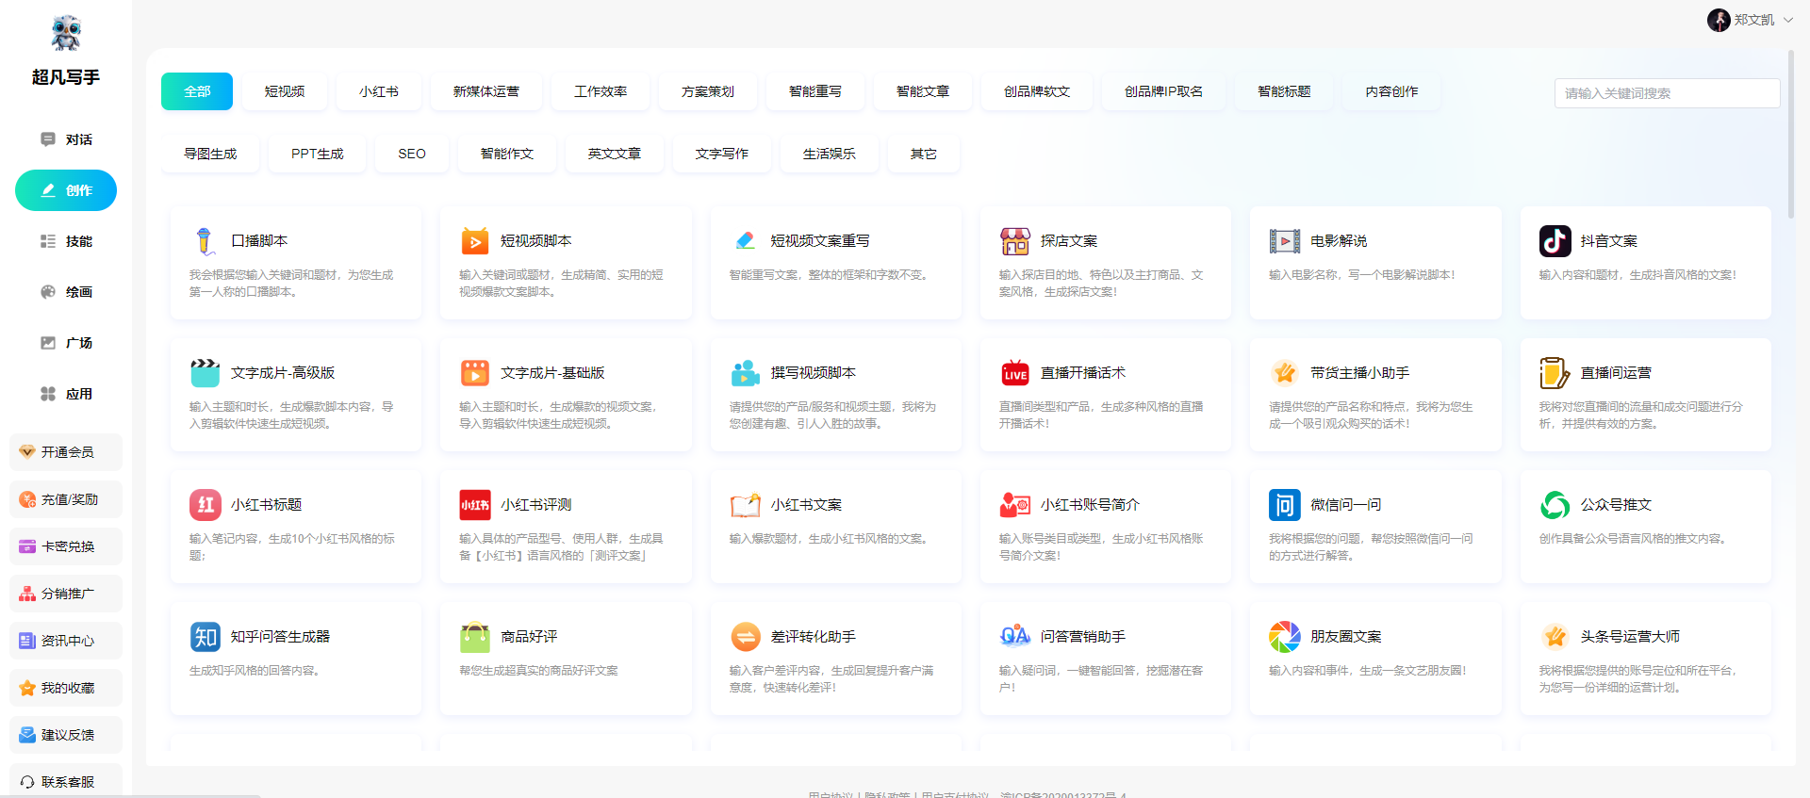Click the 开通会员 button
1810x798 pixels.
point(66,452)
